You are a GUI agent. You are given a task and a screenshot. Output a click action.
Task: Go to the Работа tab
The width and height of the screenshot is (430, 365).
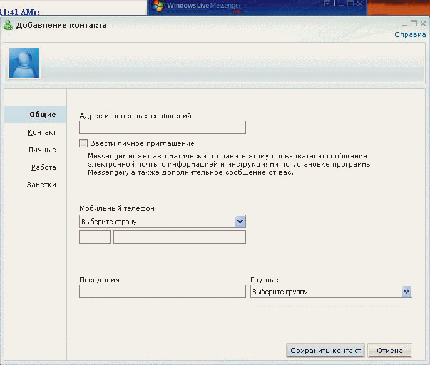pyautogui.click(x=44, y=167)
